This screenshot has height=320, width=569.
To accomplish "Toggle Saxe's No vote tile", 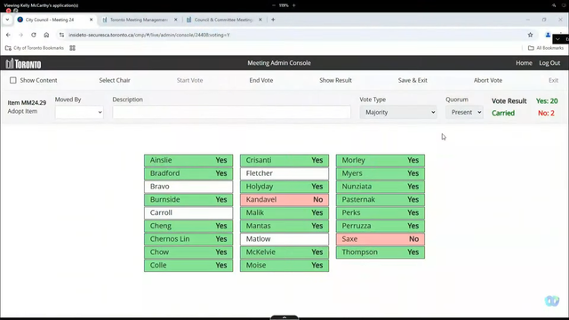I will (381, 239).
